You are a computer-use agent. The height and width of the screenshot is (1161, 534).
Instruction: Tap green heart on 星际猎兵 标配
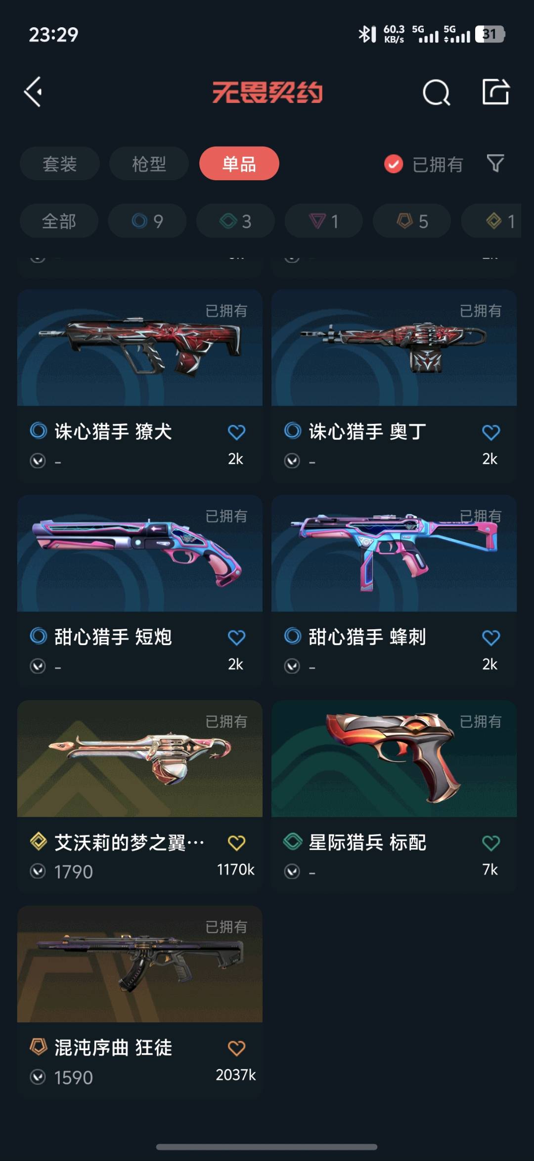coord(490,843)
